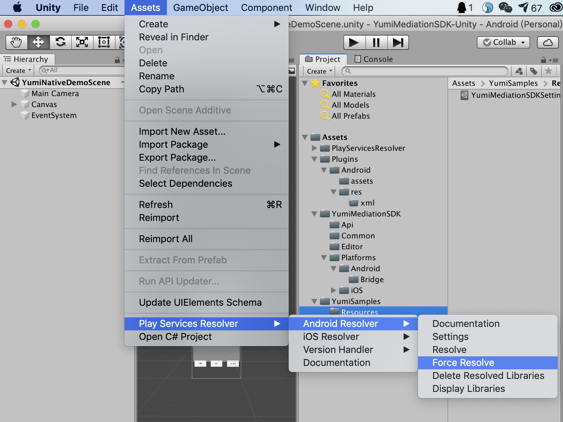Click YumiSamples in breadcrumb path

513,83
